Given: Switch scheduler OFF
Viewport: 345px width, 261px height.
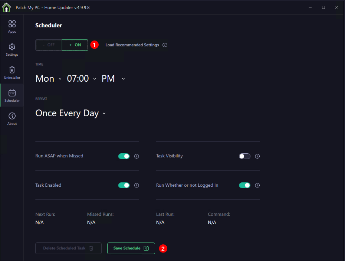Looking at the screenshot, I should pos(49,45).
